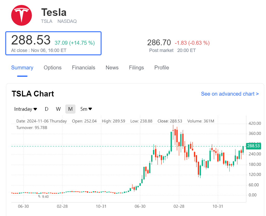The image size is (266, 216).
Task: View the Profile tab
Action: click(162, 68)
